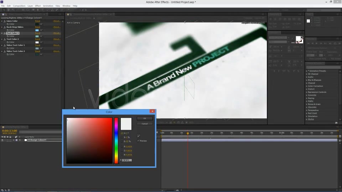Click the Video Text Color 1 swatch
The height and width of the screenshot is (192, 342).
pyautogui.click(x=37, y=48)
